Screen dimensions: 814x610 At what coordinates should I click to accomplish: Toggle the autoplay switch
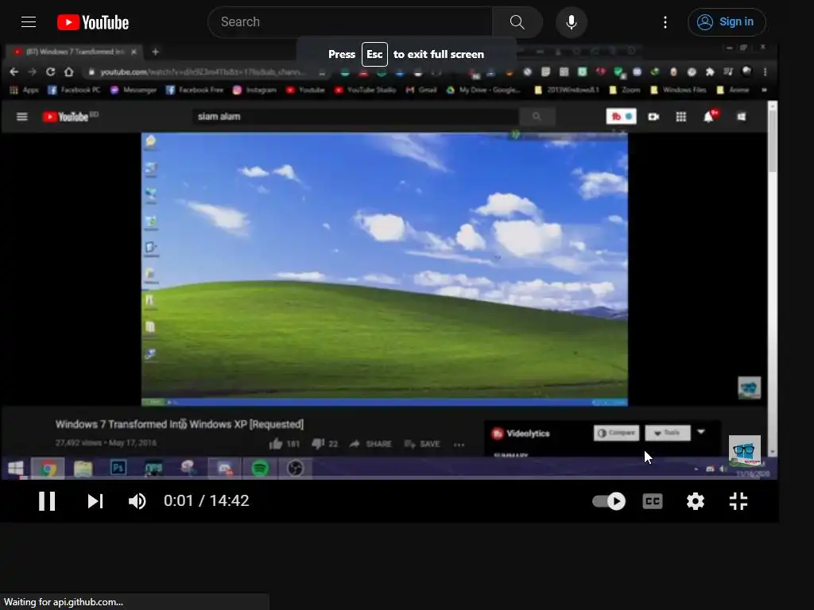coord(609,501)
